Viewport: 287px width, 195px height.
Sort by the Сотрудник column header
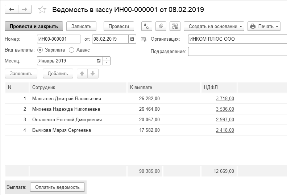pos(78,87)
